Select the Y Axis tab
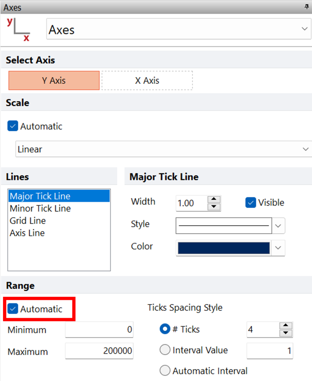 tap(54, 80)
